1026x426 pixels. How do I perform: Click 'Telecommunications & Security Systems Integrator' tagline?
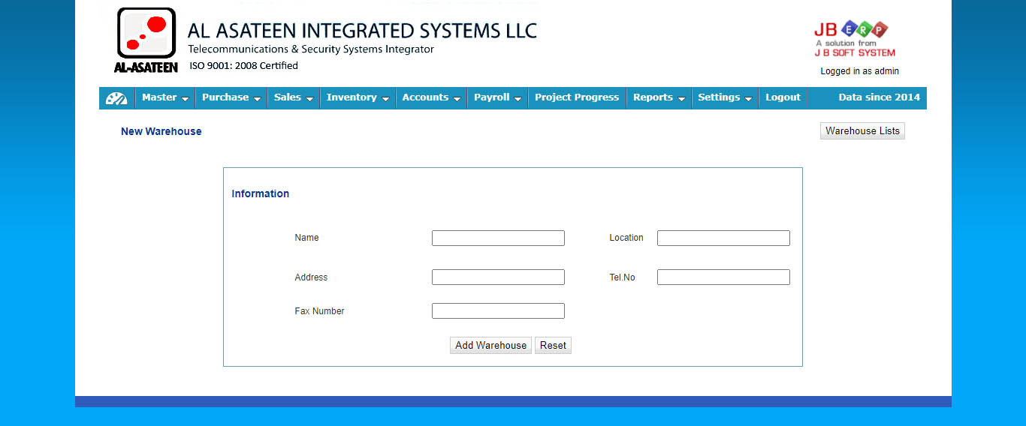click(311, 49)
